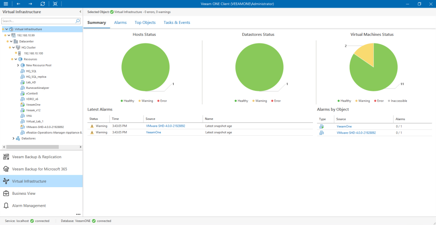Go forward with the right arrow
This screenshot has width=436, height=225.
[31, 4]
